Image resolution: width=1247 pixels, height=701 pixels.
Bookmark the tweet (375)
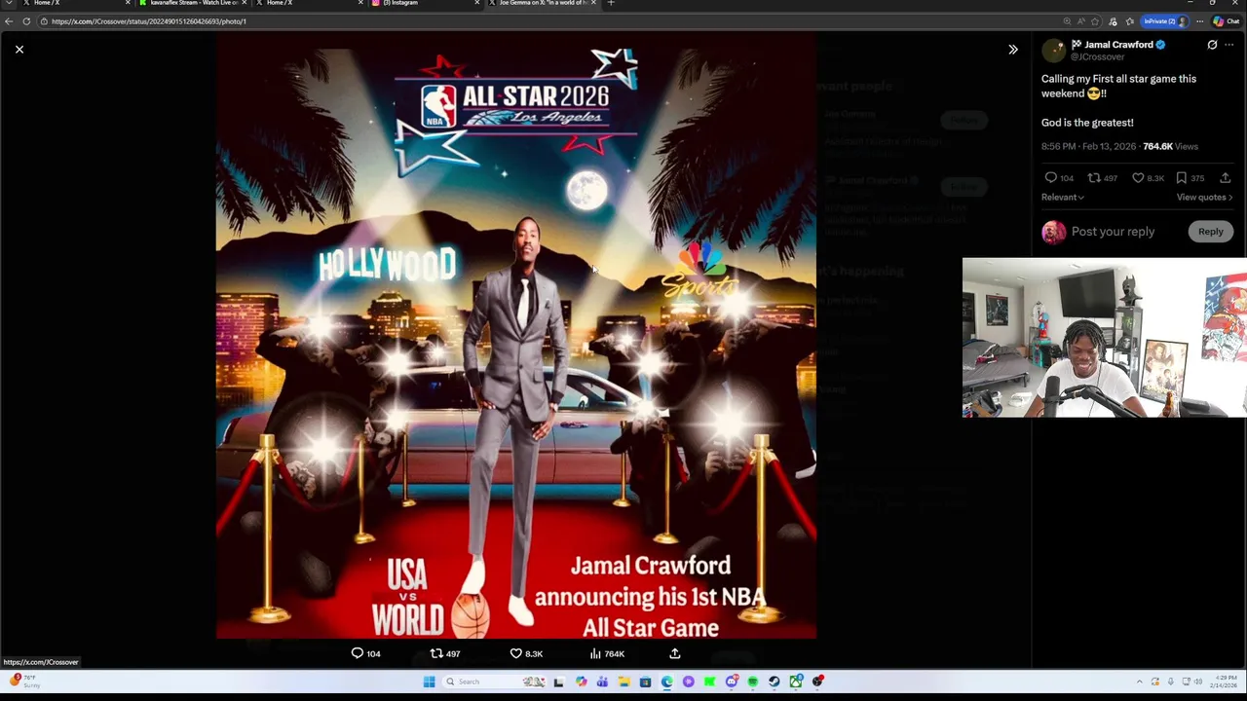coord(1190,178)
